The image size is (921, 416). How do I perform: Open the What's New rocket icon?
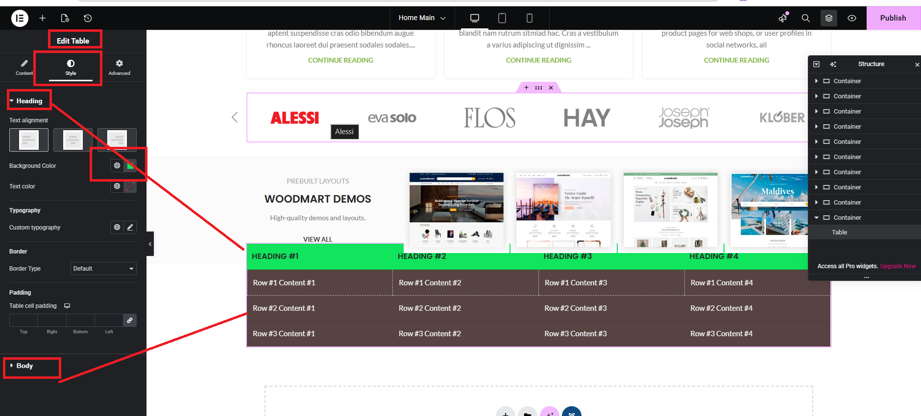coord(783,18)
